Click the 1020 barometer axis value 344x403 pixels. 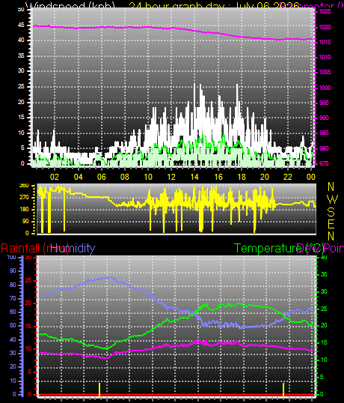tap(325, 27)
